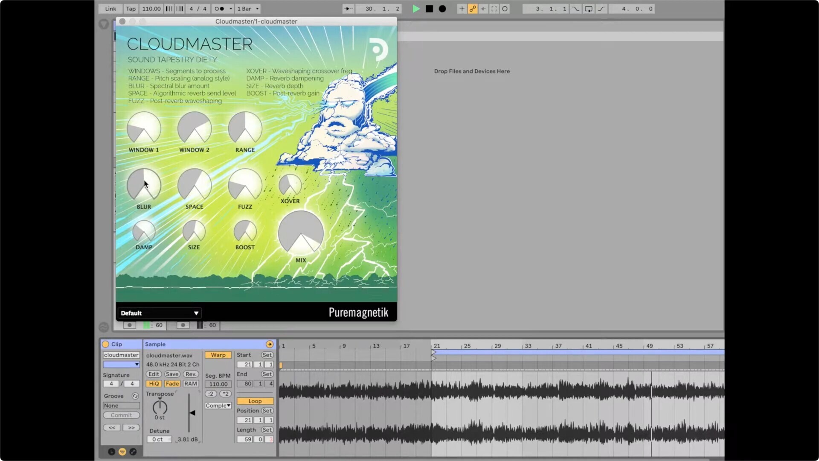Toggle the Automation Arm button
The height and width of the screenshot is (461, 819).
point(473,9)
